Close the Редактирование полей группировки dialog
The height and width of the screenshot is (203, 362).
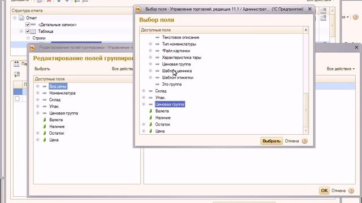click(356, 47)
